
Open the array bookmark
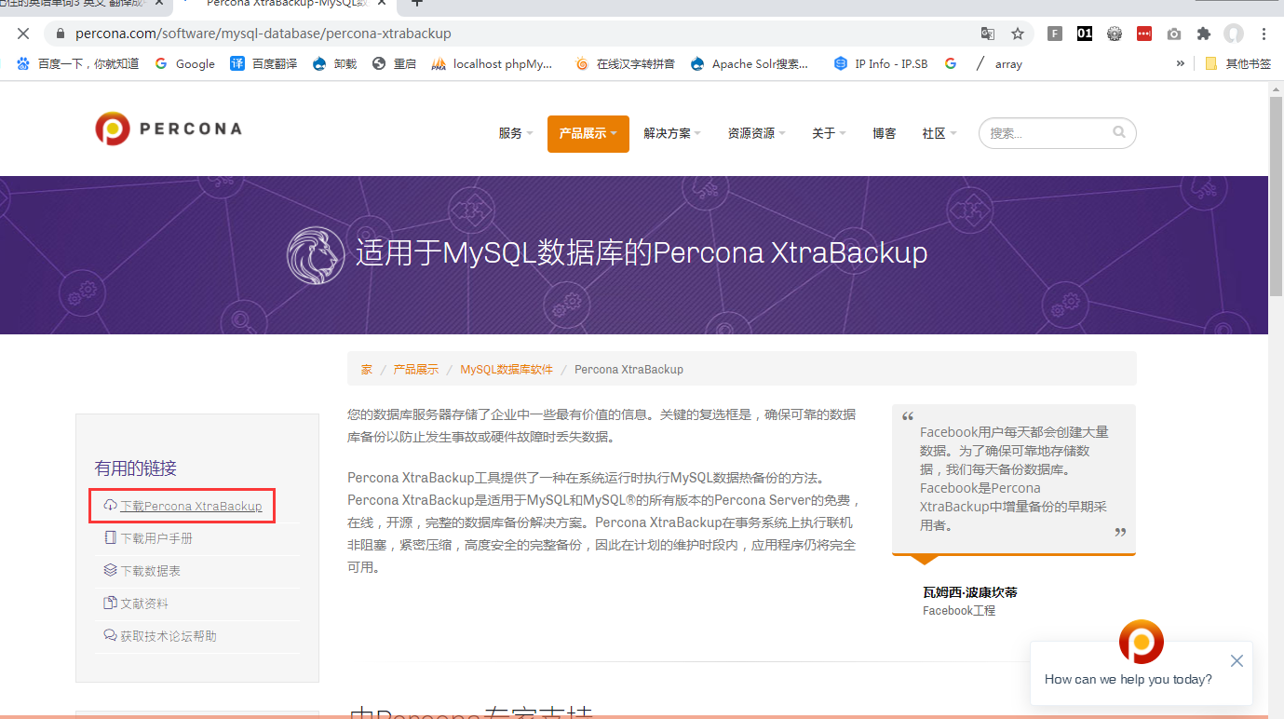[x=998, y=63]
